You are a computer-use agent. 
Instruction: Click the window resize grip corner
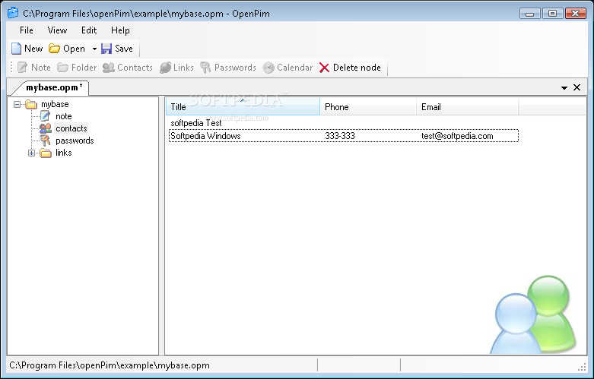click(x=583, y=367)
